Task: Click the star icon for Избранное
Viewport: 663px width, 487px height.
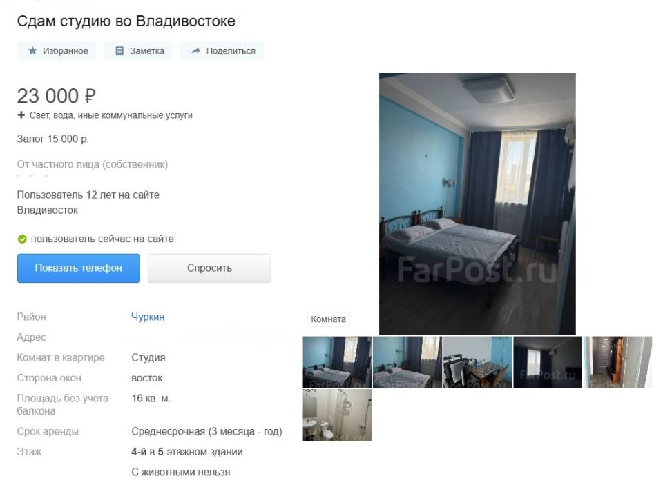Action: [x=32, y=50]
